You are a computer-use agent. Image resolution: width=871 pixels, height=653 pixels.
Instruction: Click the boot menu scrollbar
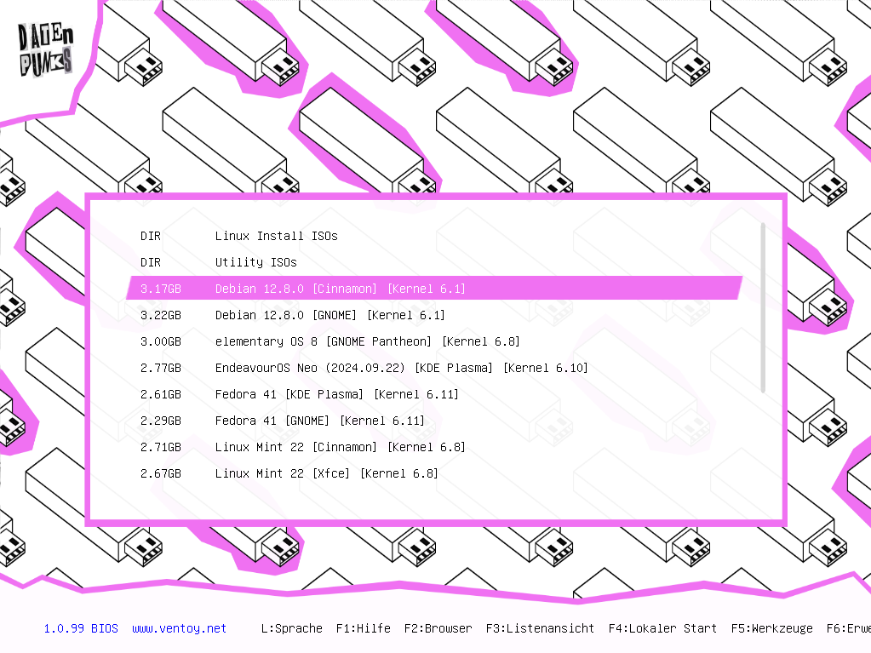(x=763, y=307)
